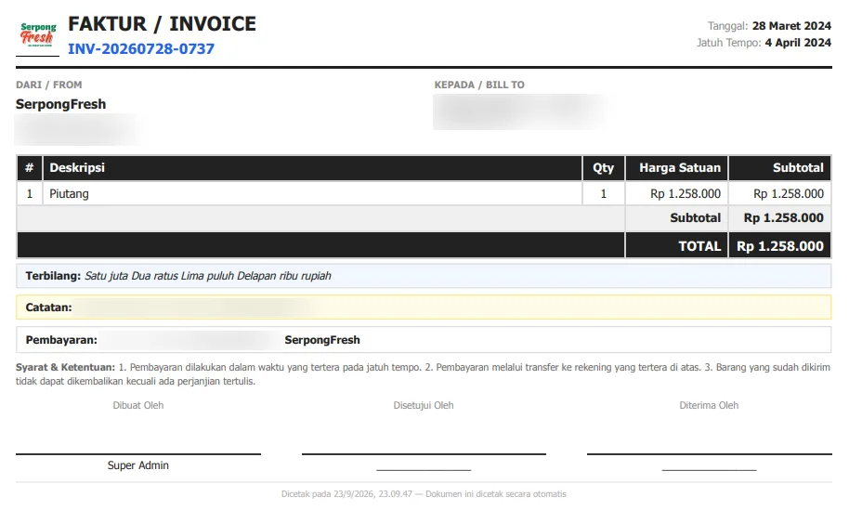The image size is (849, 523).
Task: Select the due date 4 April 2024
Action: tap(798, 42)
